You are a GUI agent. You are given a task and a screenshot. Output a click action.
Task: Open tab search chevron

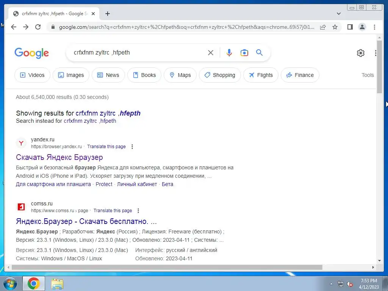(339, 14)
